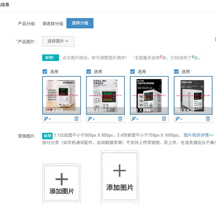Delete the 723 X 634 image with trash icon
Viewport: 216px width, 204px height.
pyautogui.click(x=208, y=119)
